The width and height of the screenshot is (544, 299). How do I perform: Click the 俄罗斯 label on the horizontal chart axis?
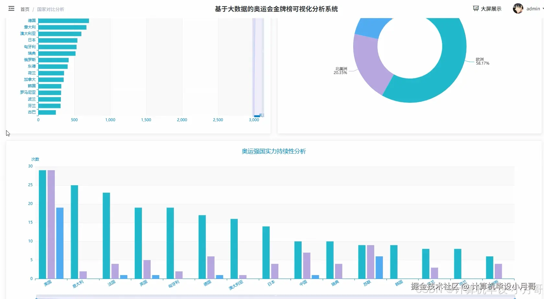(x=30, y=60)
